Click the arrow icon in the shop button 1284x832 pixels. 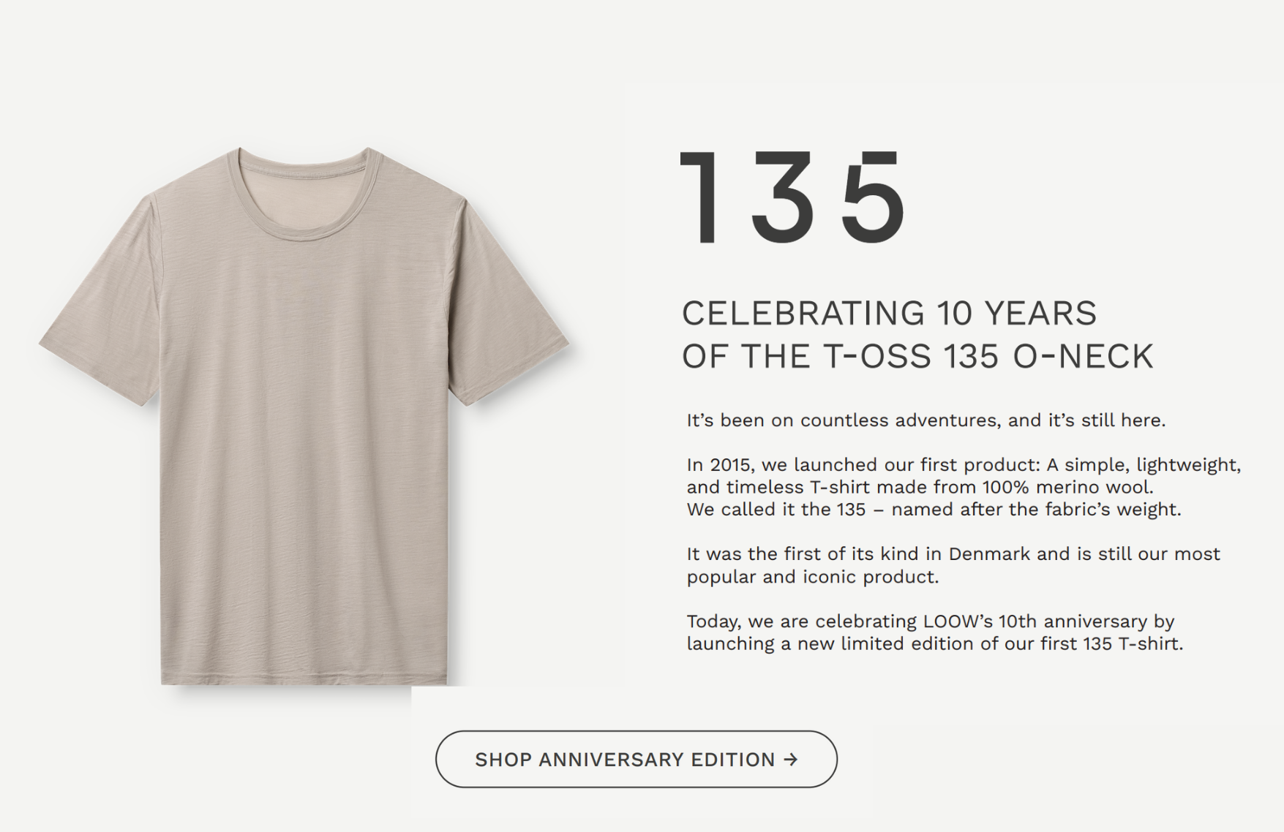790,760
